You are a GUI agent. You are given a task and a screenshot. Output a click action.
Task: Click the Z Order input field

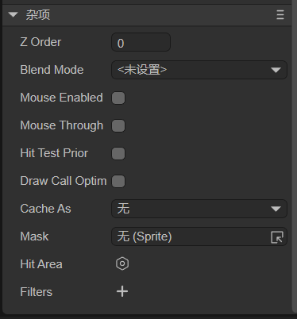coord(141,42)
